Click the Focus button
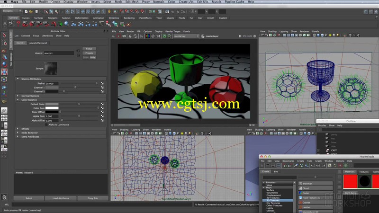The height and width of the screenshot is (213, 379). click(x=89, y=49)
